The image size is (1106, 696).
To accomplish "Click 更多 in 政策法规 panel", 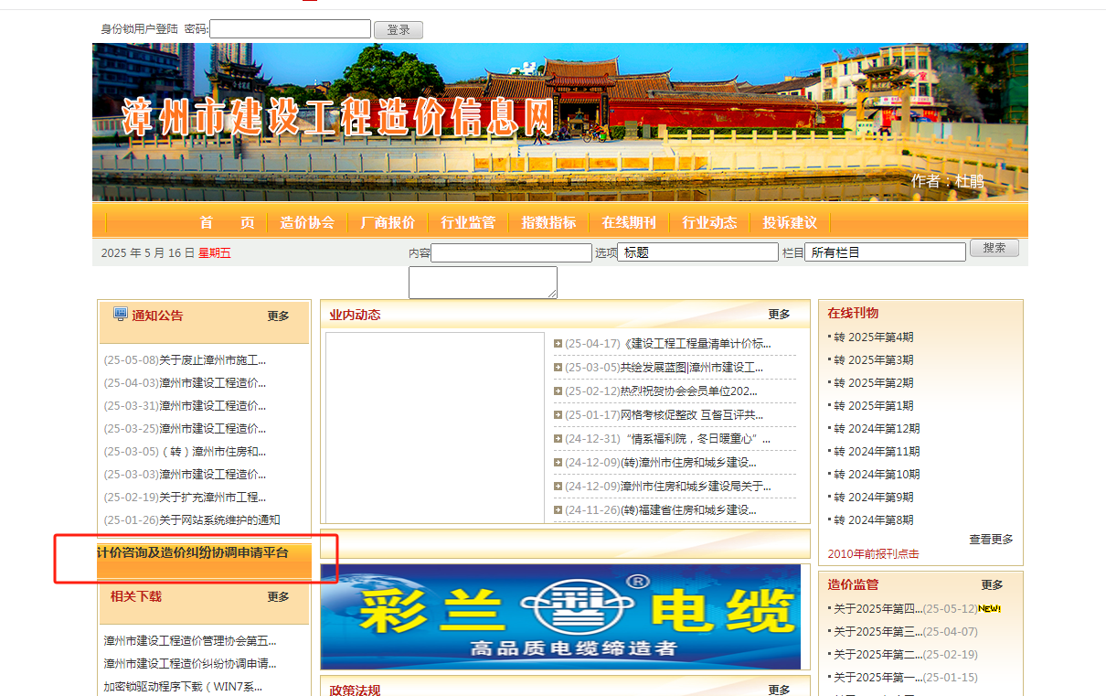I will (x=779, y=691).
